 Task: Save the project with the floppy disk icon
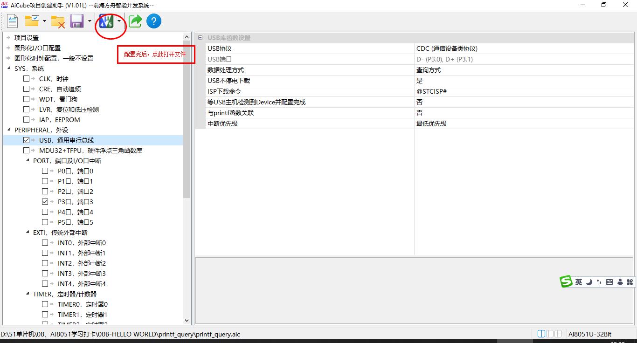[x=76, y=21]
